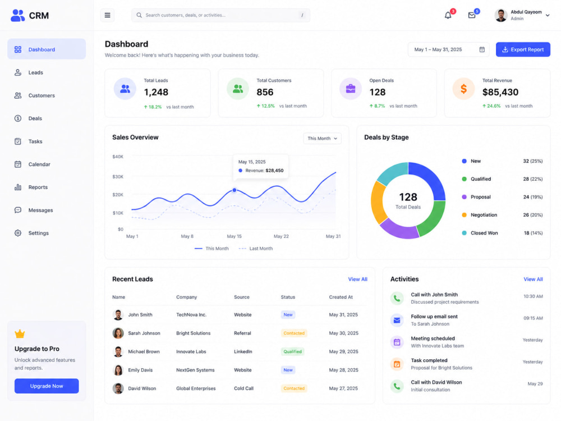The height and width of the screenshot is (421, 561).
Task: Click the Total Revenue dollar icon
Action: click(464, 89)
